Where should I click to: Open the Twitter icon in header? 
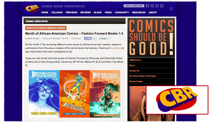152,6
